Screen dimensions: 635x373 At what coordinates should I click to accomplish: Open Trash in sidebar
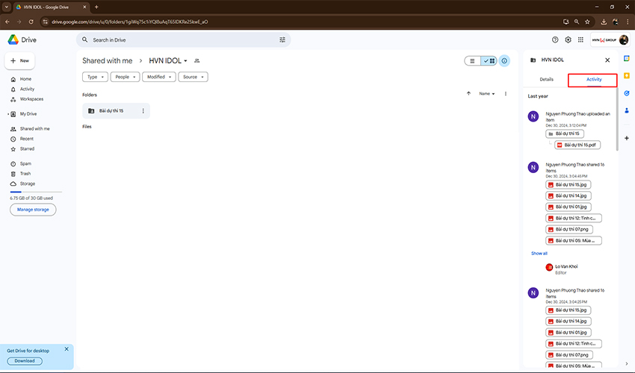click(x=25, y=174)
